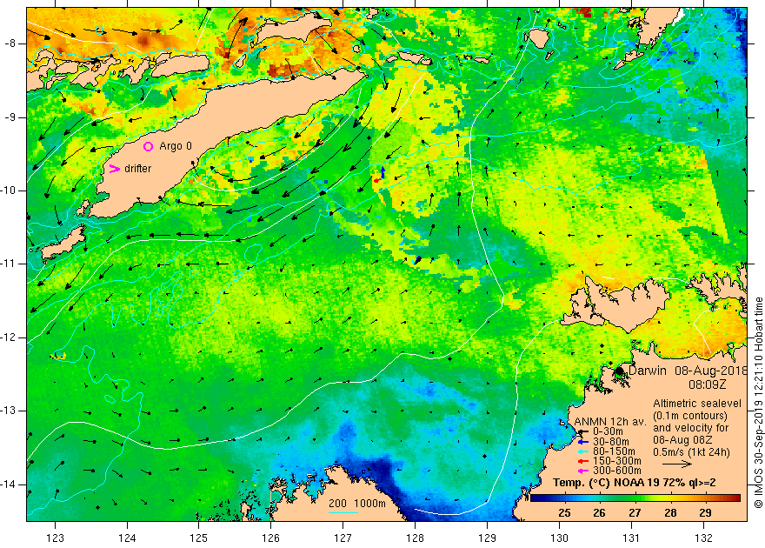Screen dimensions: 765x548
Task: Click the dark red end of temperature colorbar
Action: click(735, 498)
